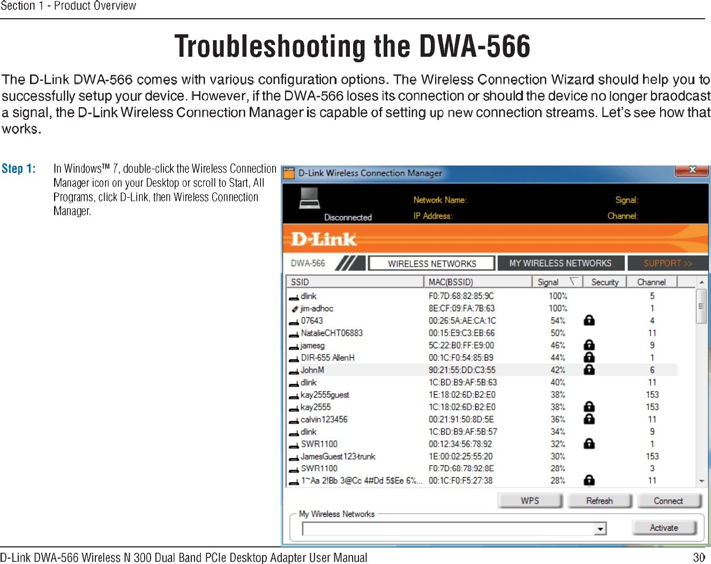Click MAC address 00:26:5A:AE:CA:1C
The height and width of the screenshot is (564, 711).
[x=462, y=321]
